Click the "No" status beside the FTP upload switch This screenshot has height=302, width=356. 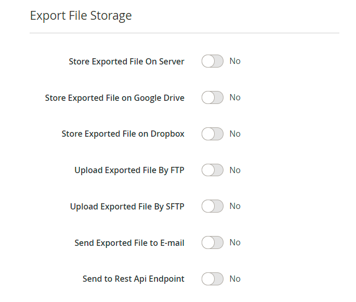click(235, 170)
